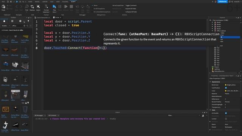Toggle the CastShadow checkbox
The image size is (242, 136).
(226, 88)
